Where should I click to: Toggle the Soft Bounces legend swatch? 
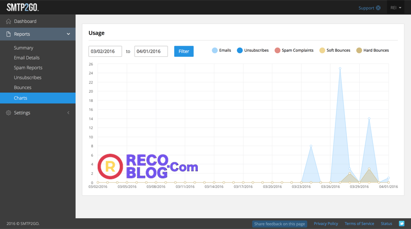322,50
